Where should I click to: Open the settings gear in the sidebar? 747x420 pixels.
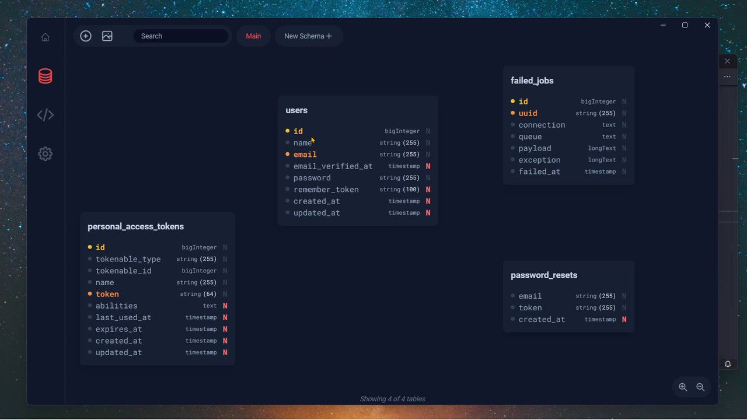coord(45,153)
